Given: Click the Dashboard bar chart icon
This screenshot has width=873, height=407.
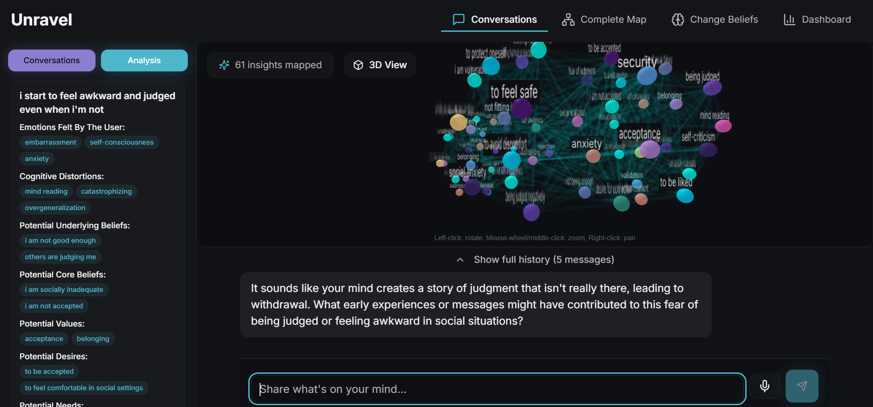Looking at the screenshot, I should (789, 20).
